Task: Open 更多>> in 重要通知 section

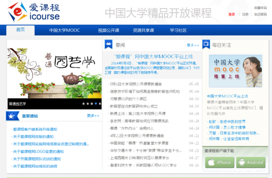Action: 93,116
